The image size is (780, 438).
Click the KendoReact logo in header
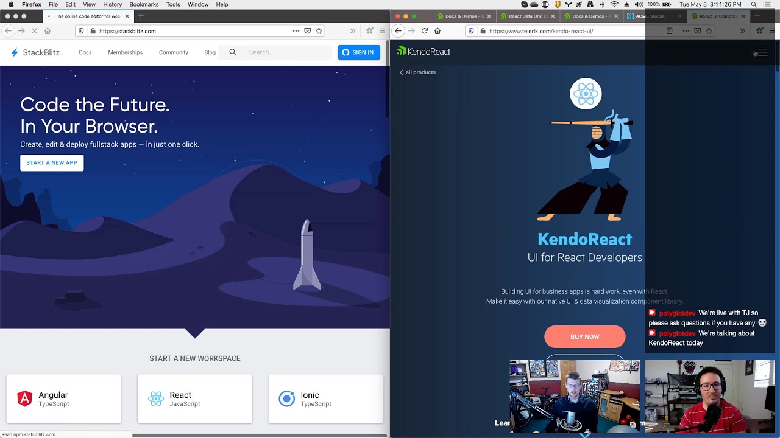[424, 52]
